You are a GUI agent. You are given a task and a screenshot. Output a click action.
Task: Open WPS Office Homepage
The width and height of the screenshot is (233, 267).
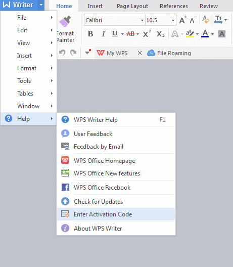116,161
